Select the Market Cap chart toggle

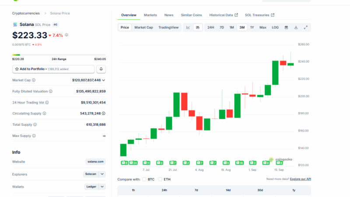coord(143,28)
